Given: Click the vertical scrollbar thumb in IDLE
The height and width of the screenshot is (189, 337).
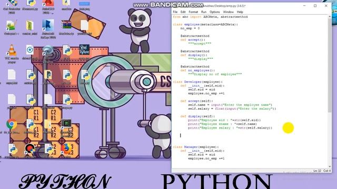Looking at the screenshot, I should pos(330,65).
